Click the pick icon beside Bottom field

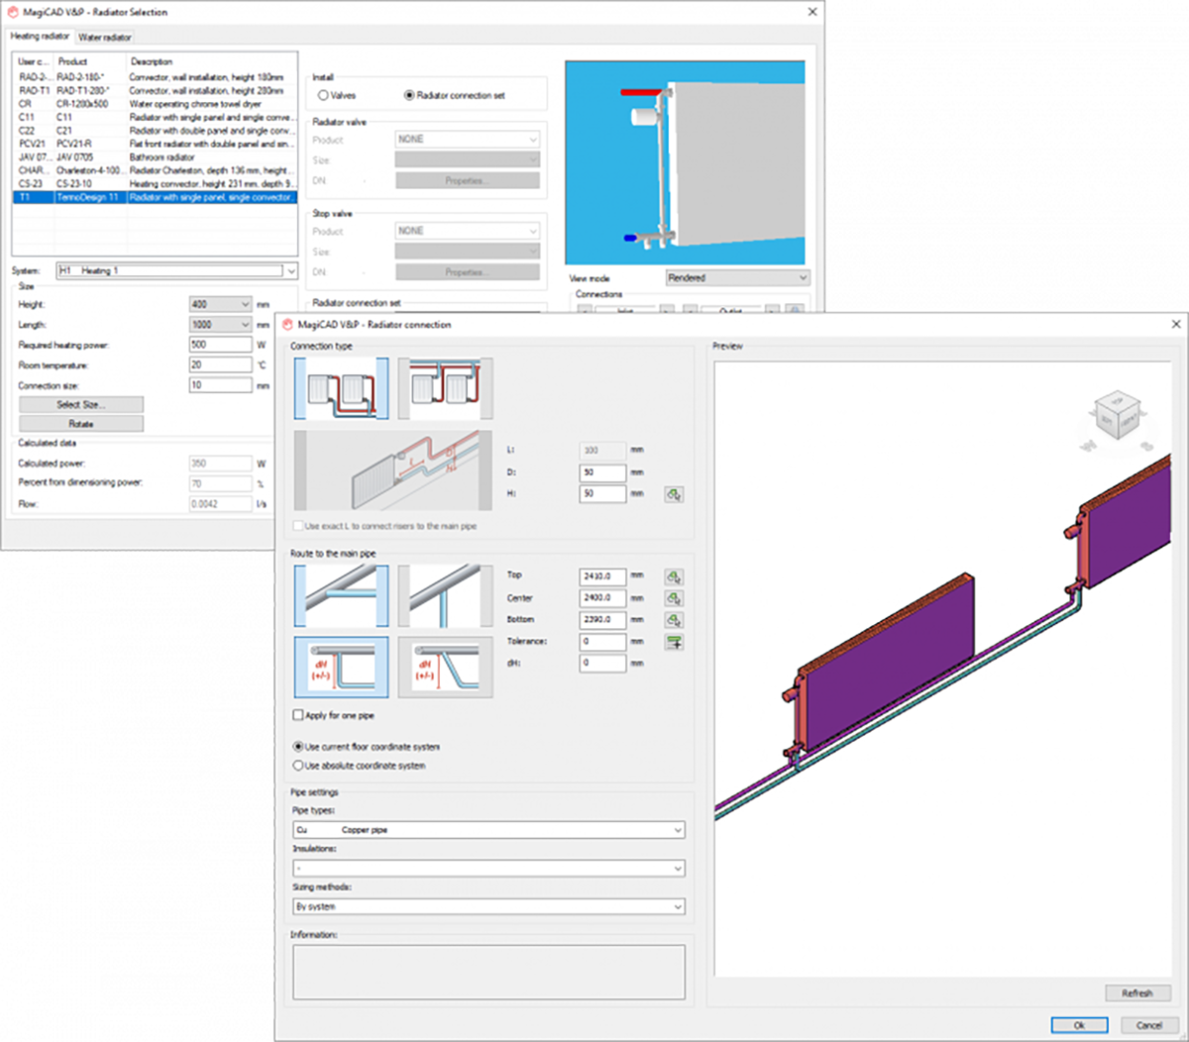coord(674,620)
